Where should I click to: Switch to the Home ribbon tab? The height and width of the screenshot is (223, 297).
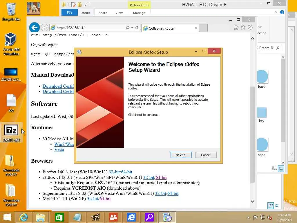tap(86, 13)
